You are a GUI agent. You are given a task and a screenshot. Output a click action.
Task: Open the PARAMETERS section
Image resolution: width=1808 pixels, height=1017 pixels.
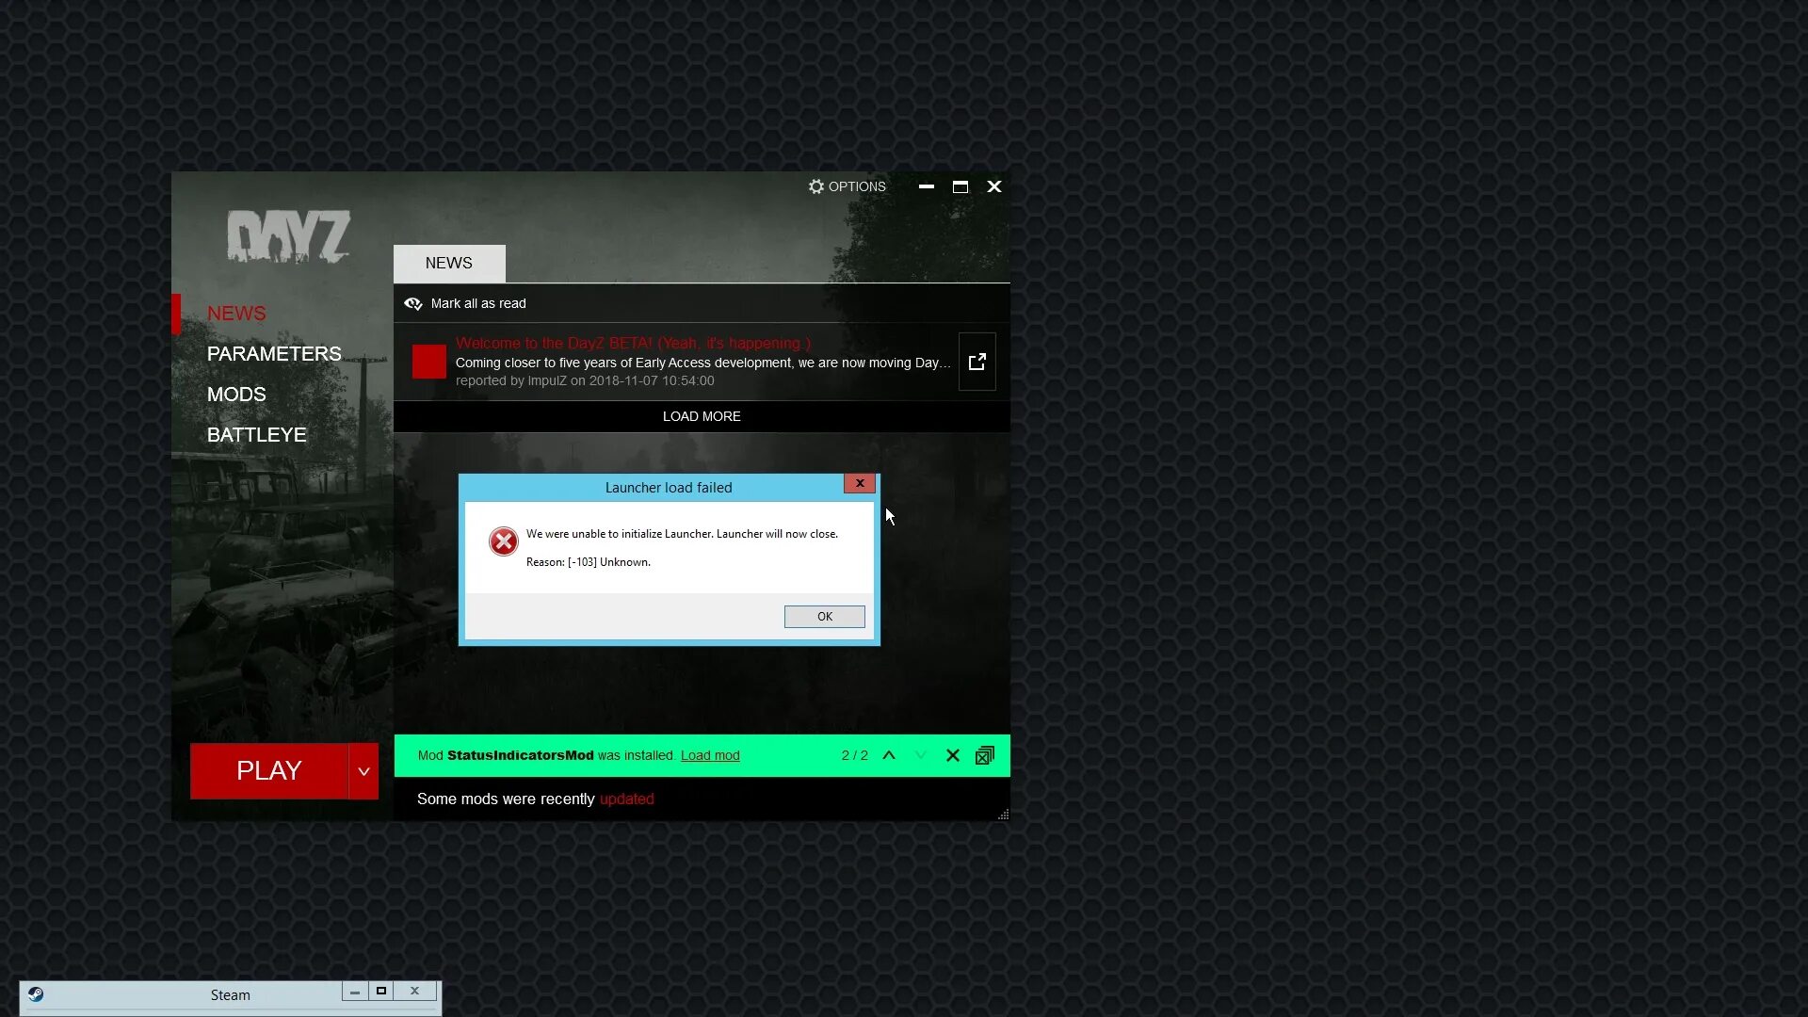coord(274,354)
